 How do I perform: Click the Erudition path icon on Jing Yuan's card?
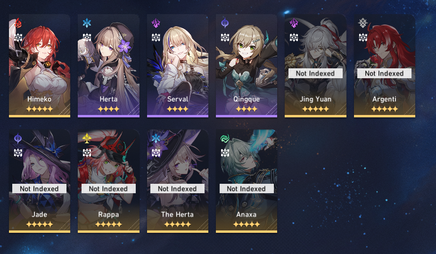tap(294, 37)
